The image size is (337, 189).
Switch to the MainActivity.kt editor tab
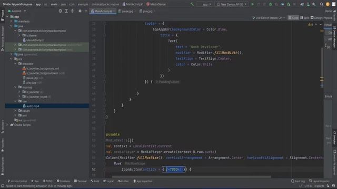(x=103, y=11)
